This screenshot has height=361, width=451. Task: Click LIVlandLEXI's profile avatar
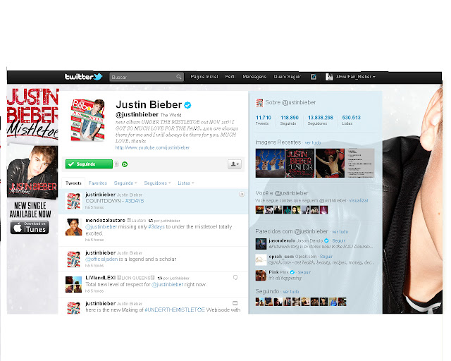73,284
